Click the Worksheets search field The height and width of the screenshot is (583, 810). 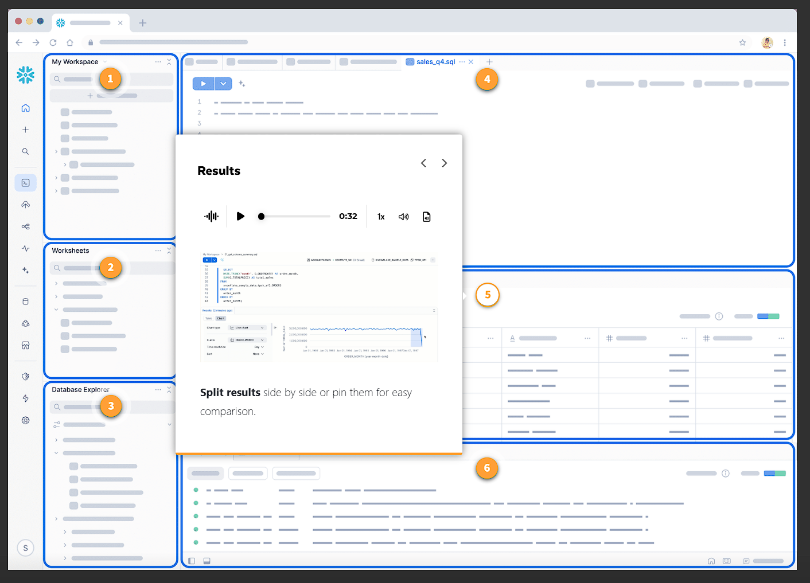[x=111, y=268]
